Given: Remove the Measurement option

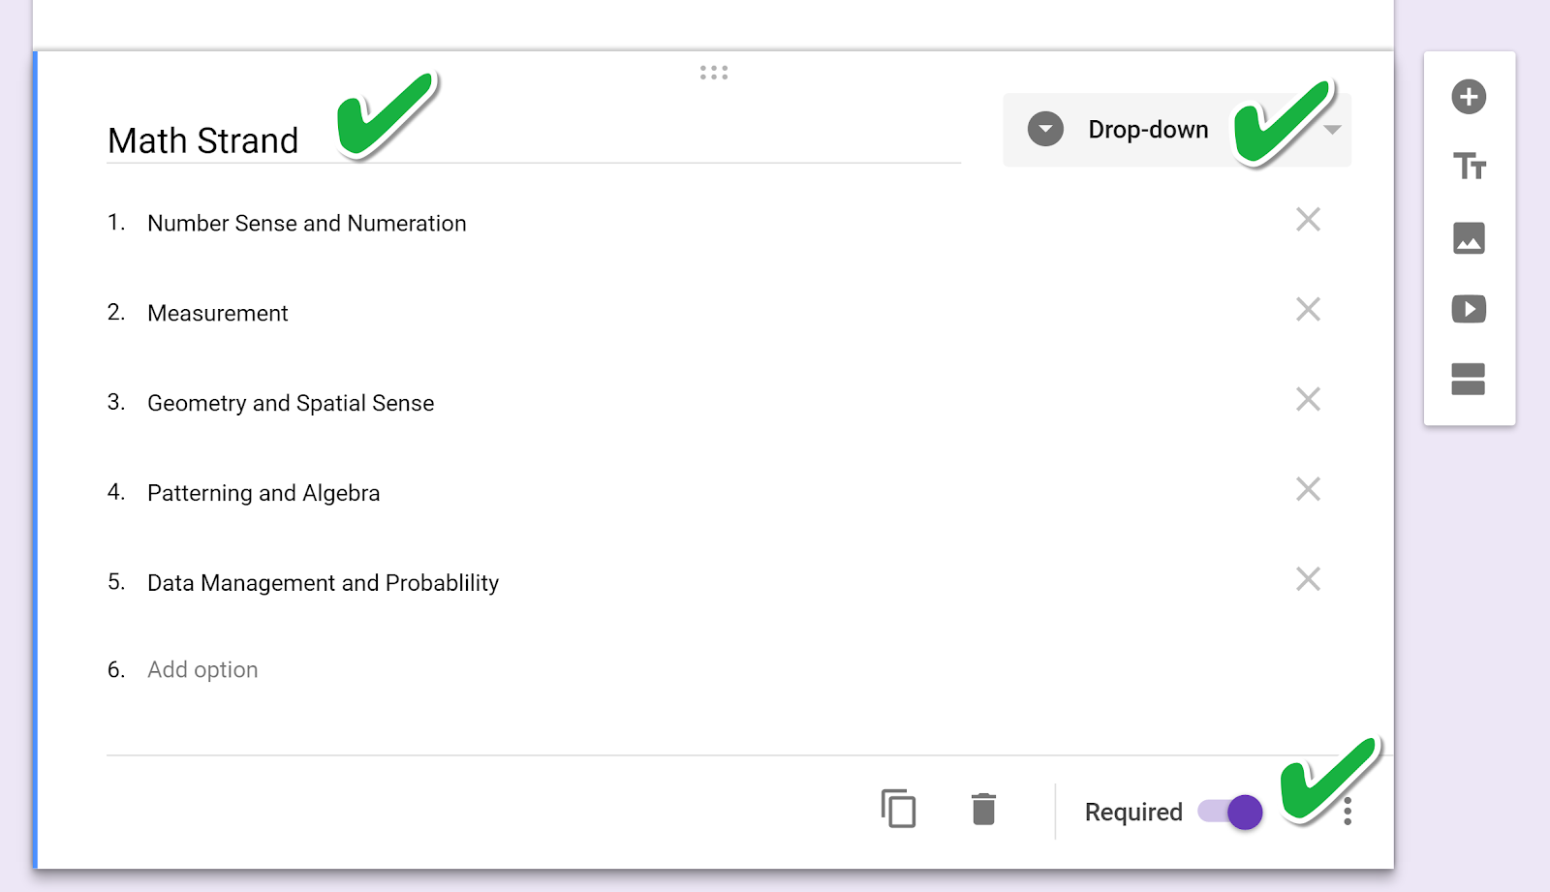Looking at the screenshot, I should coord(1308,310).
